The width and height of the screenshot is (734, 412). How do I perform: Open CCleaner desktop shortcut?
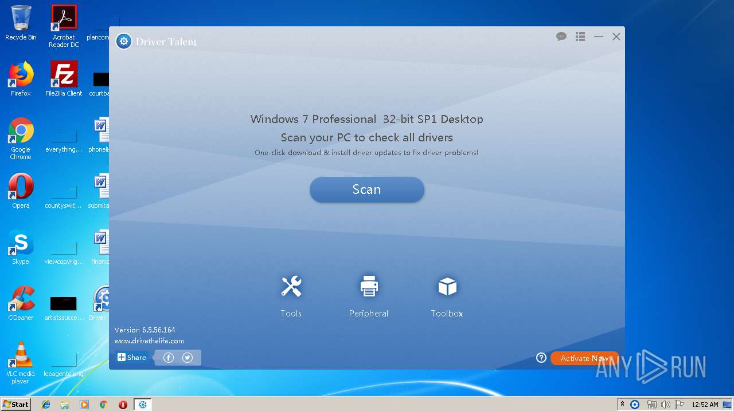point(21,303)
